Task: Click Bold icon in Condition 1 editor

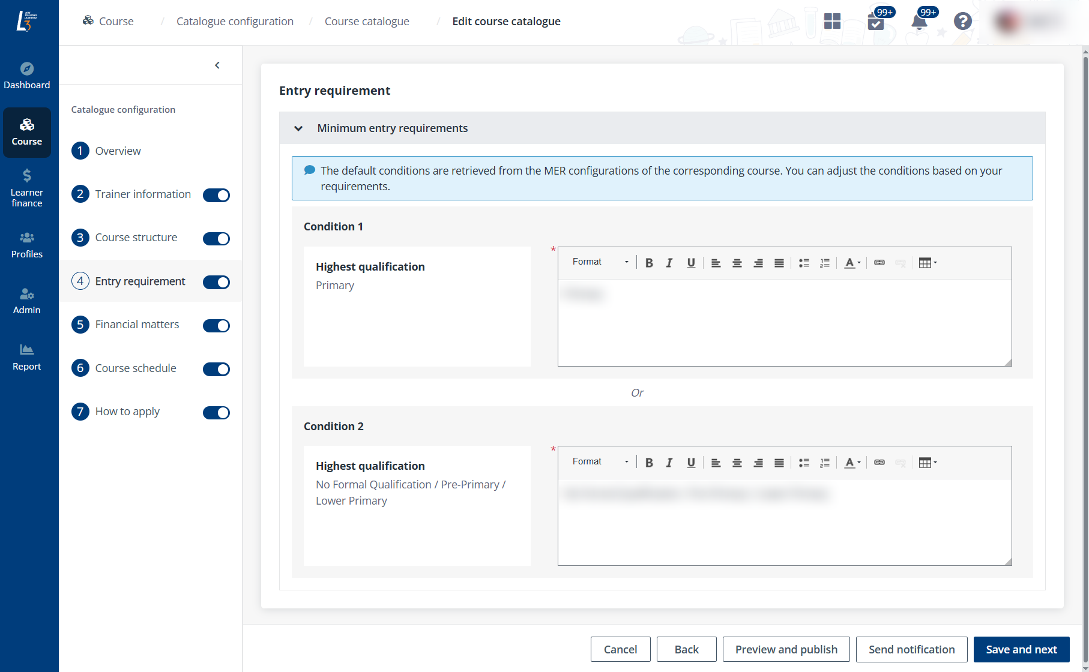Action: [x=649, y=263]
